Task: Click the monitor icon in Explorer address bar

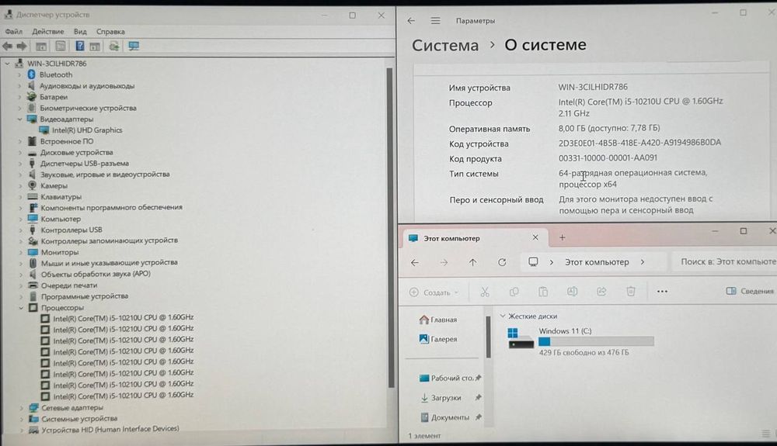Action: pos(533,261)
